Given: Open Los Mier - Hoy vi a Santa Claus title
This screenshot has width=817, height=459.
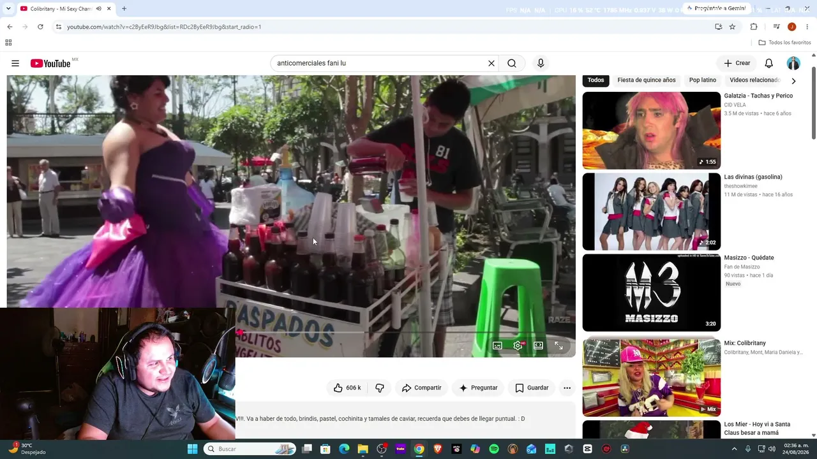Looking at the screenshot, I should pyautogui.click(x=757, y=428).
